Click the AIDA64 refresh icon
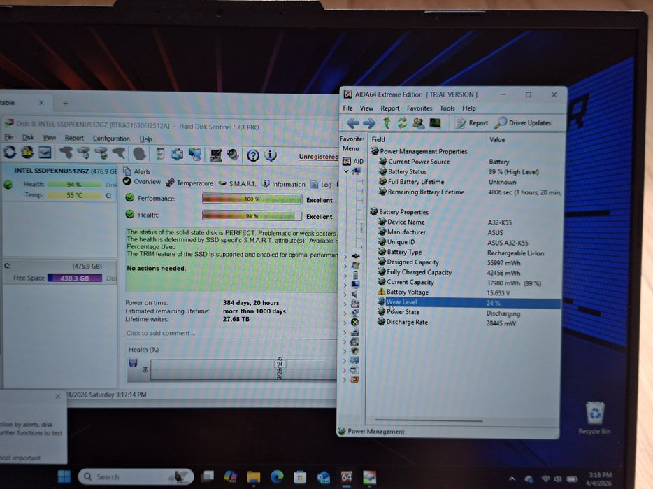The width and height of the screenshot is (653, 489). (x=402, y=123)
